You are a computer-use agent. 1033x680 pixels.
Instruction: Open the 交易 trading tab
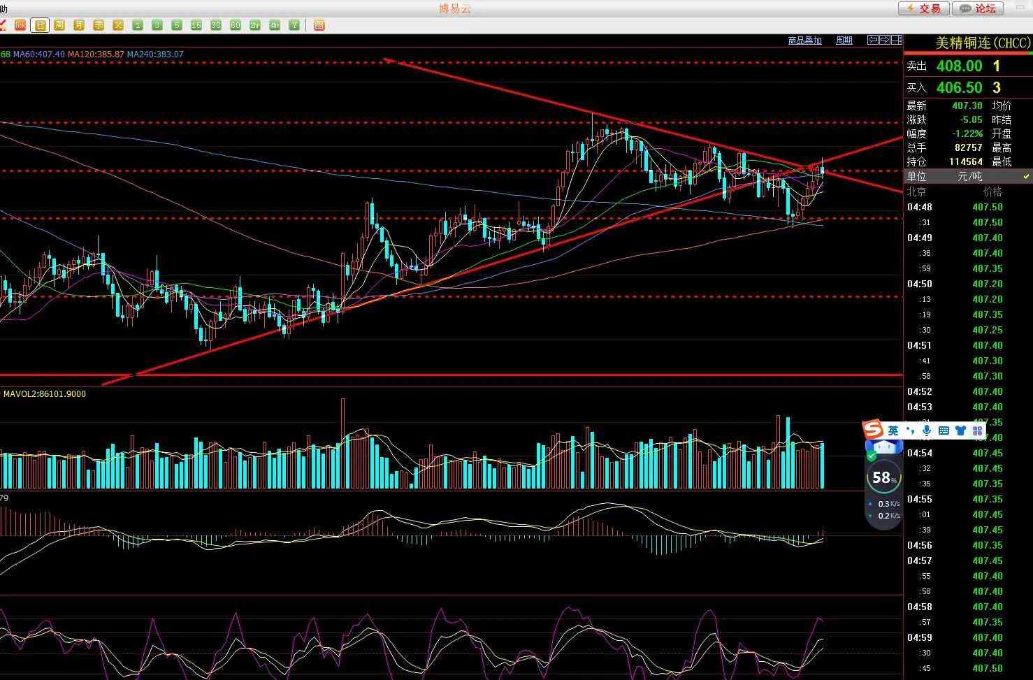point(923,8)
